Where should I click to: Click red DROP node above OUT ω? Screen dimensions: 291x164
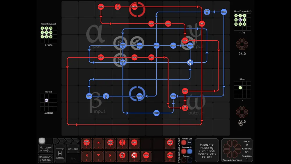[185, 91]
